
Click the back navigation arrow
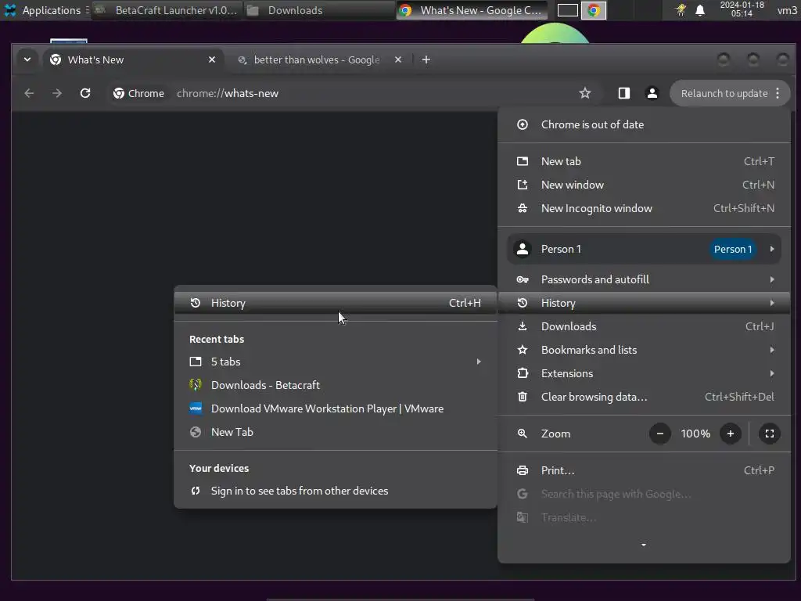point(29,93)
